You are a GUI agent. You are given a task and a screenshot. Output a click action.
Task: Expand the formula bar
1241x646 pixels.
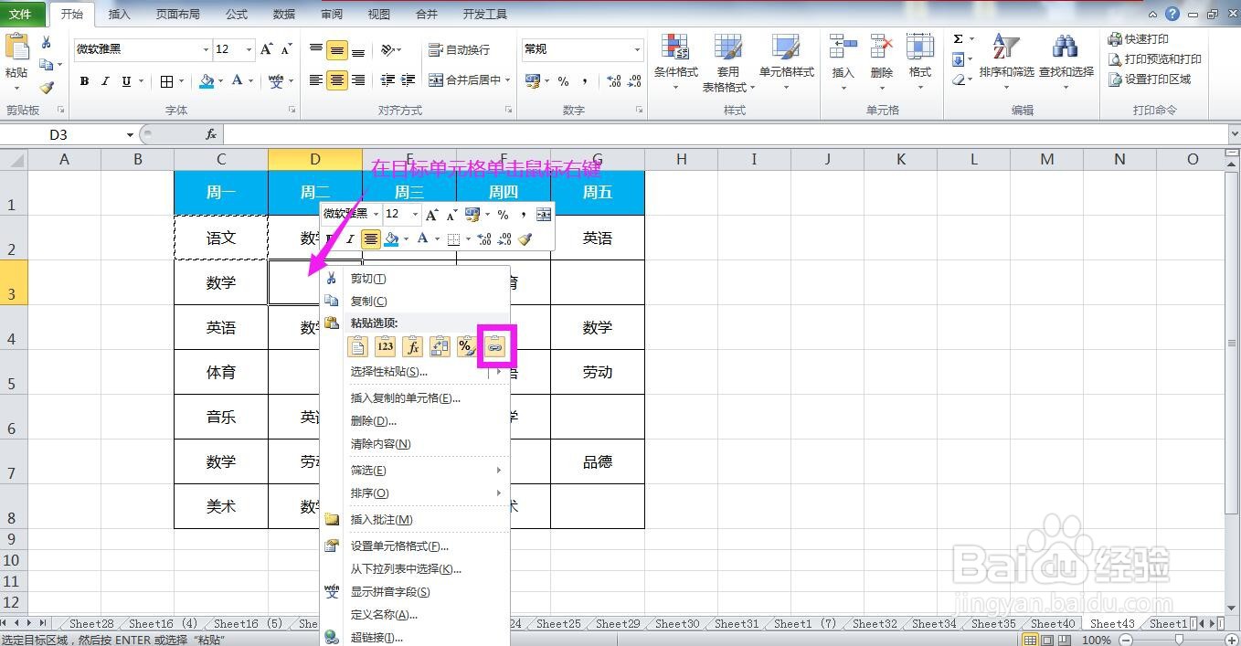tap(1234, 134)
